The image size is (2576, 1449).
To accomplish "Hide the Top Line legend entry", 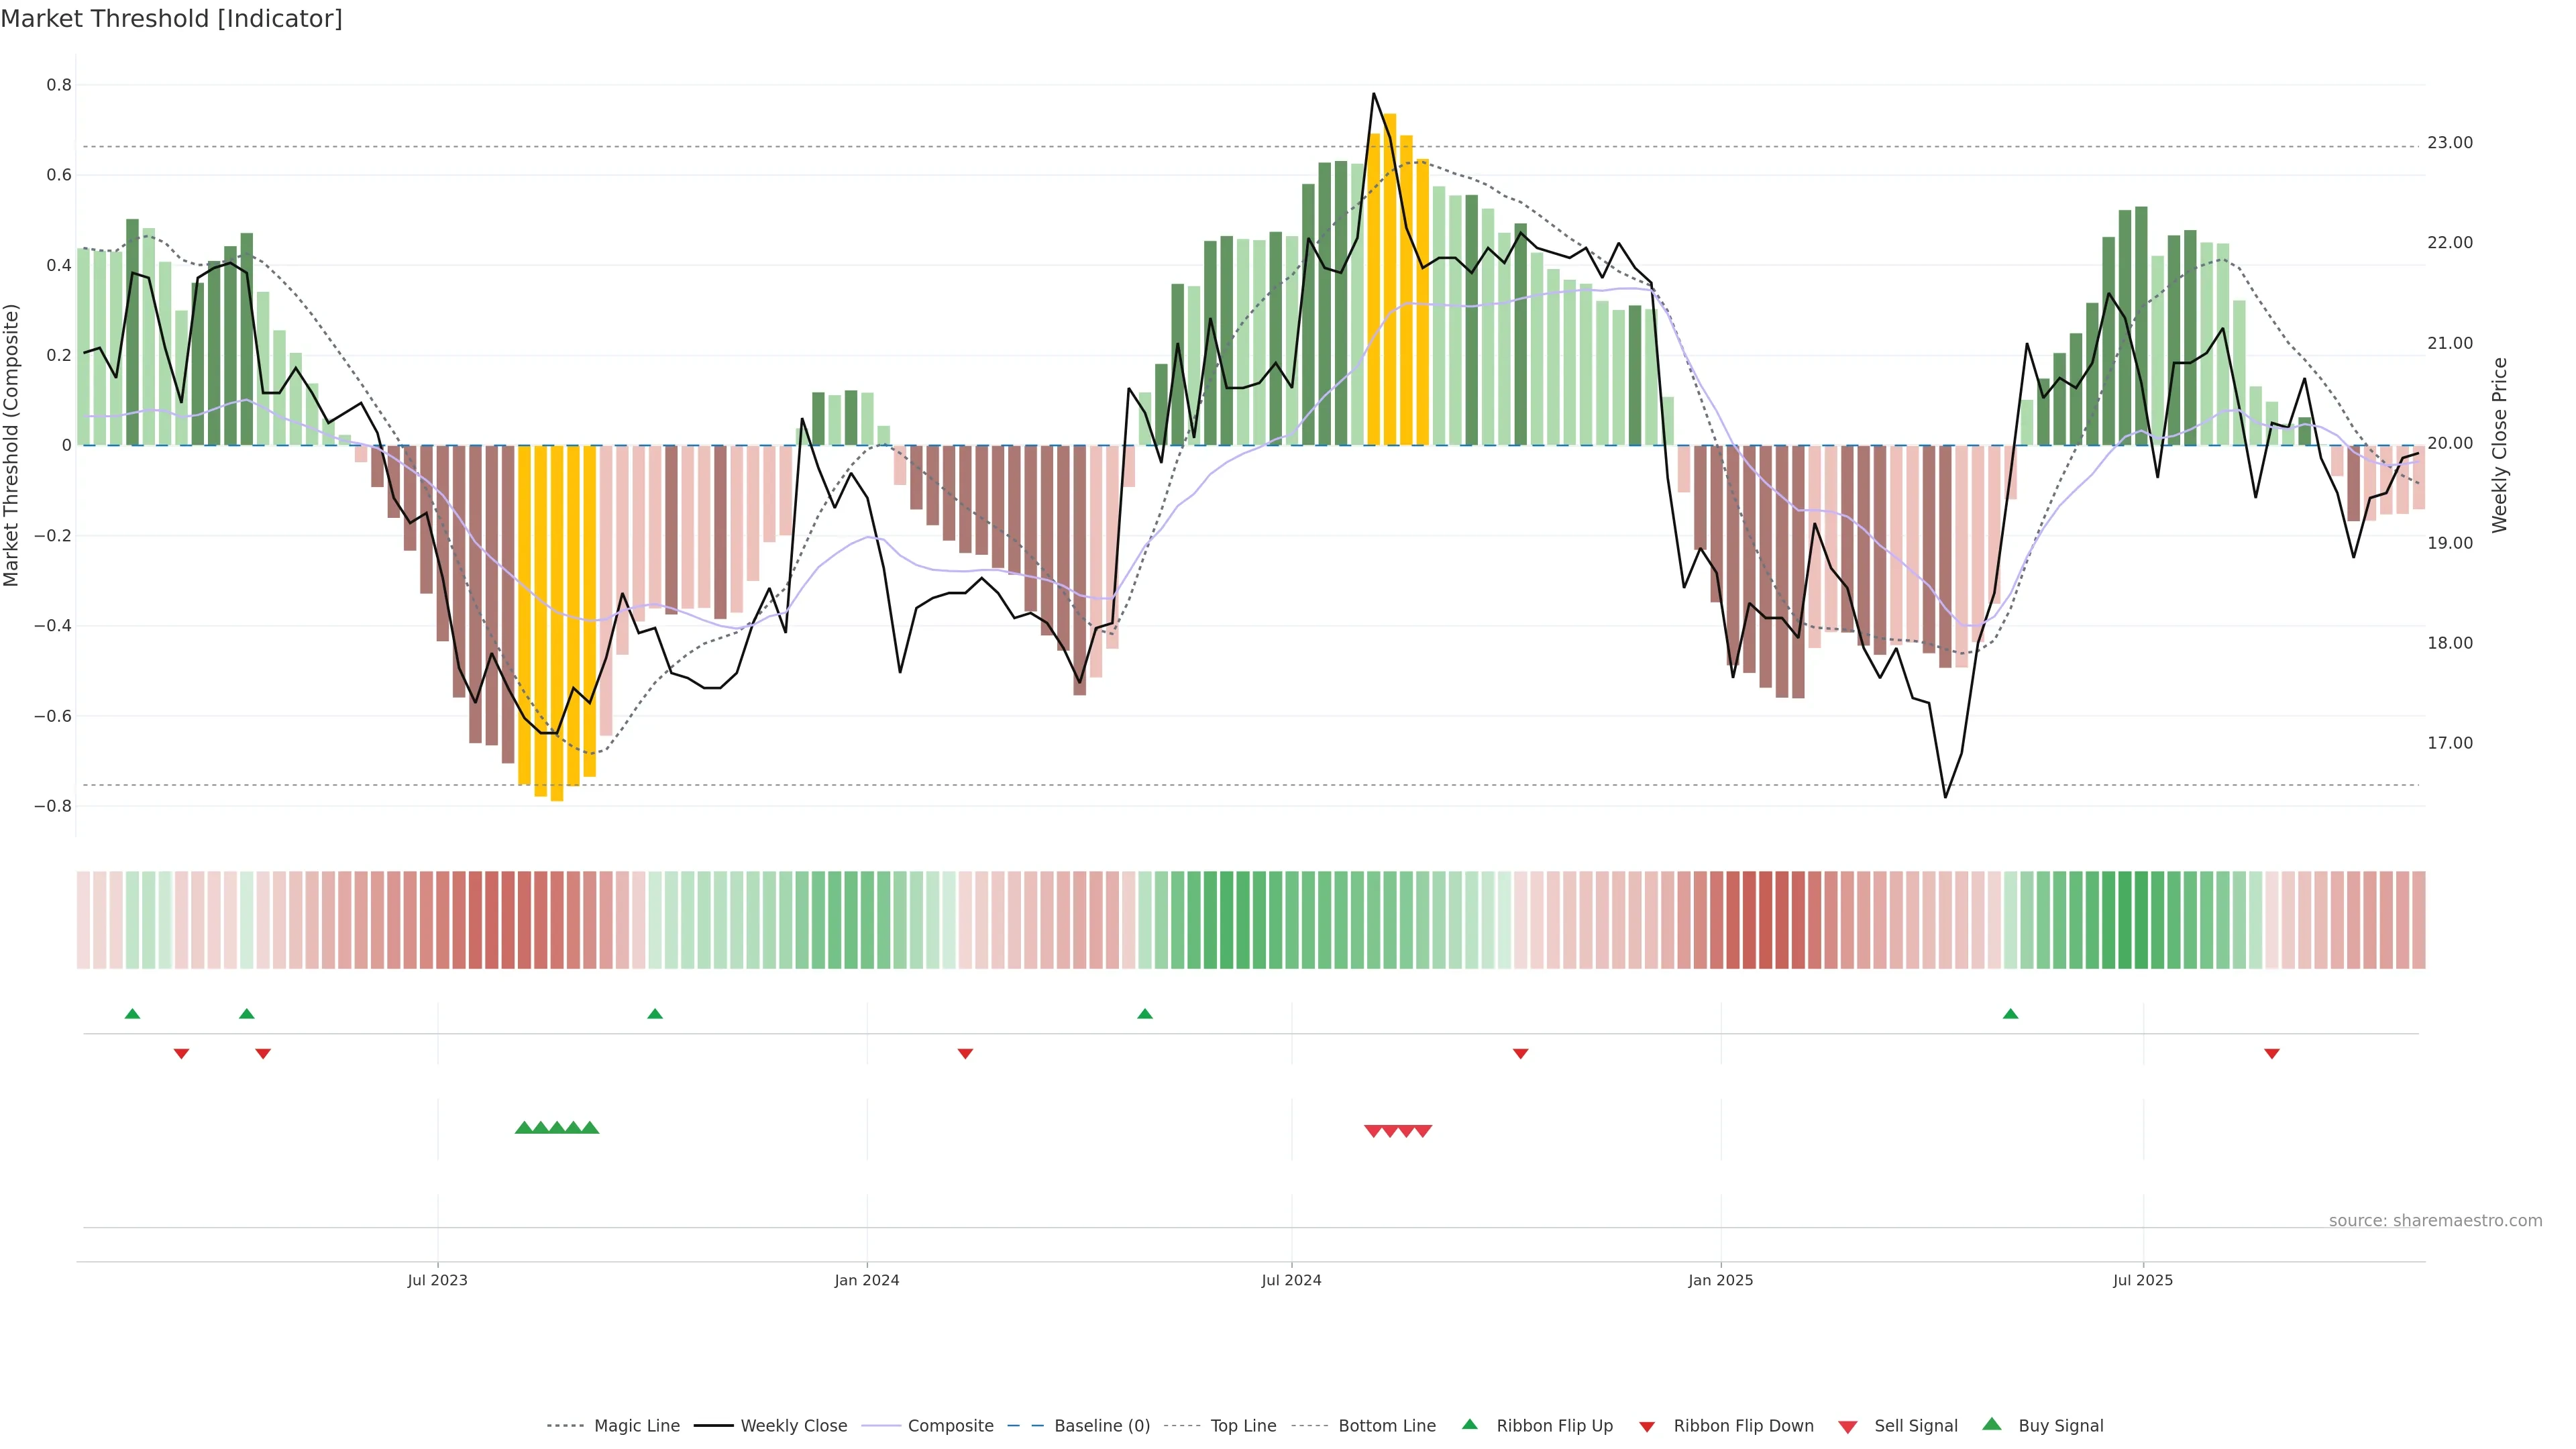I will point(1243,1426).
